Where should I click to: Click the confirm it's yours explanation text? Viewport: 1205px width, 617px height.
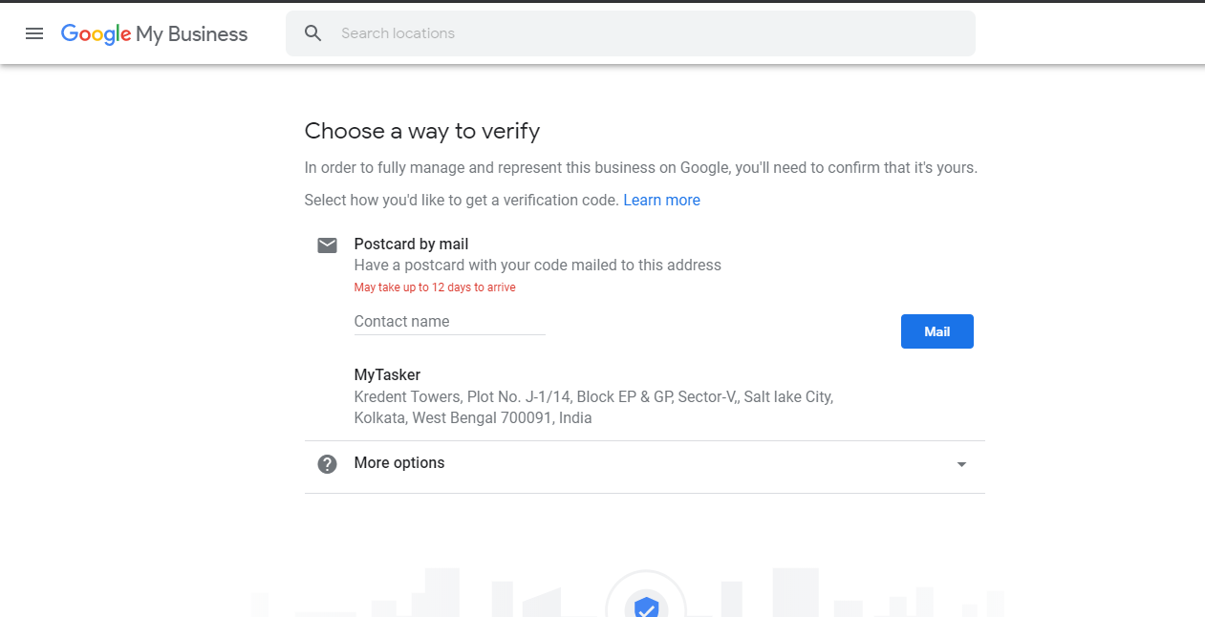(640, 168)
